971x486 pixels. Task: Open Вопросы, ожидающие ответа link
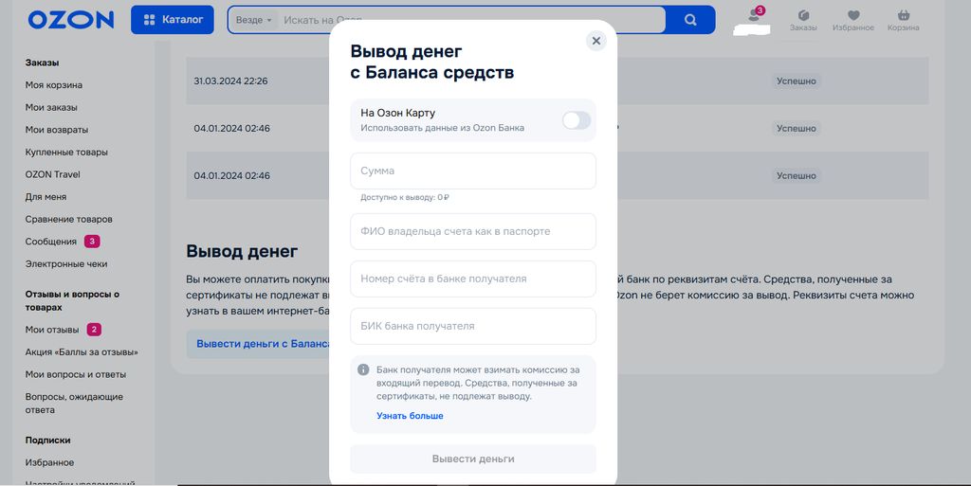[74, 404]
